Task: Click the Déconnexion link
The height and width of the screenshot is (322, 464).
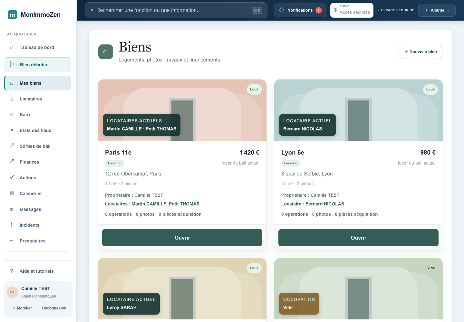Action: [54, 308]
